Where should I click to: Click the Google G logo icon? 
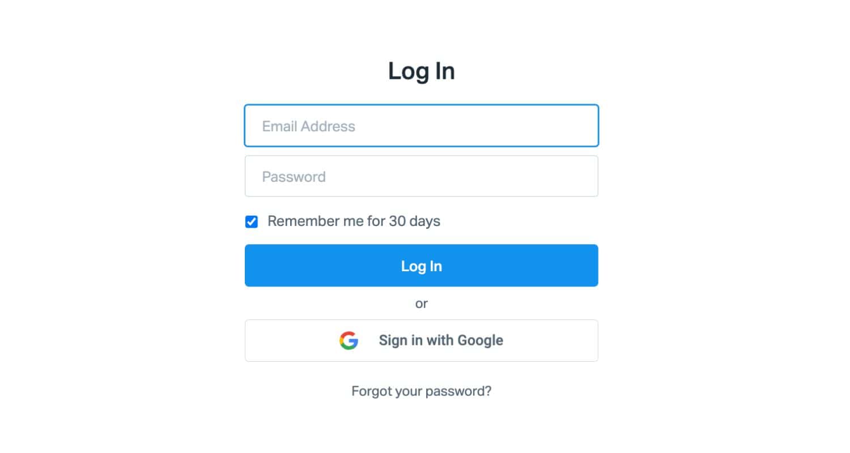349,340
